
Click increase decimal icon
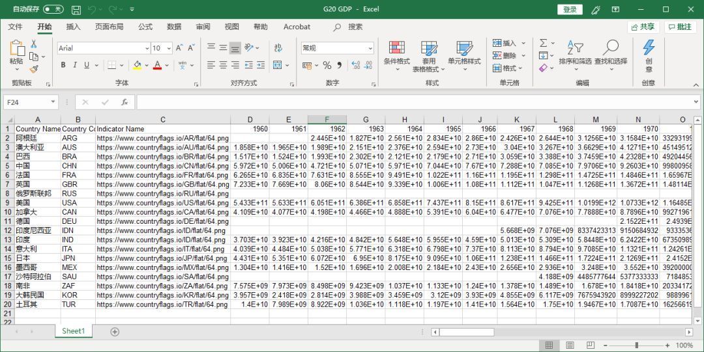pyautogui.click(x=356, y=66)
